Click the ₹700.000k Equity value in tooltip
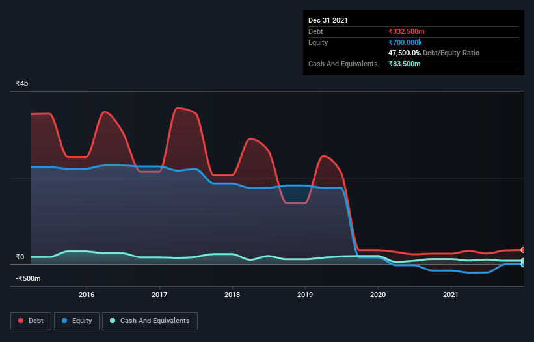 click(x=405, y=42)
